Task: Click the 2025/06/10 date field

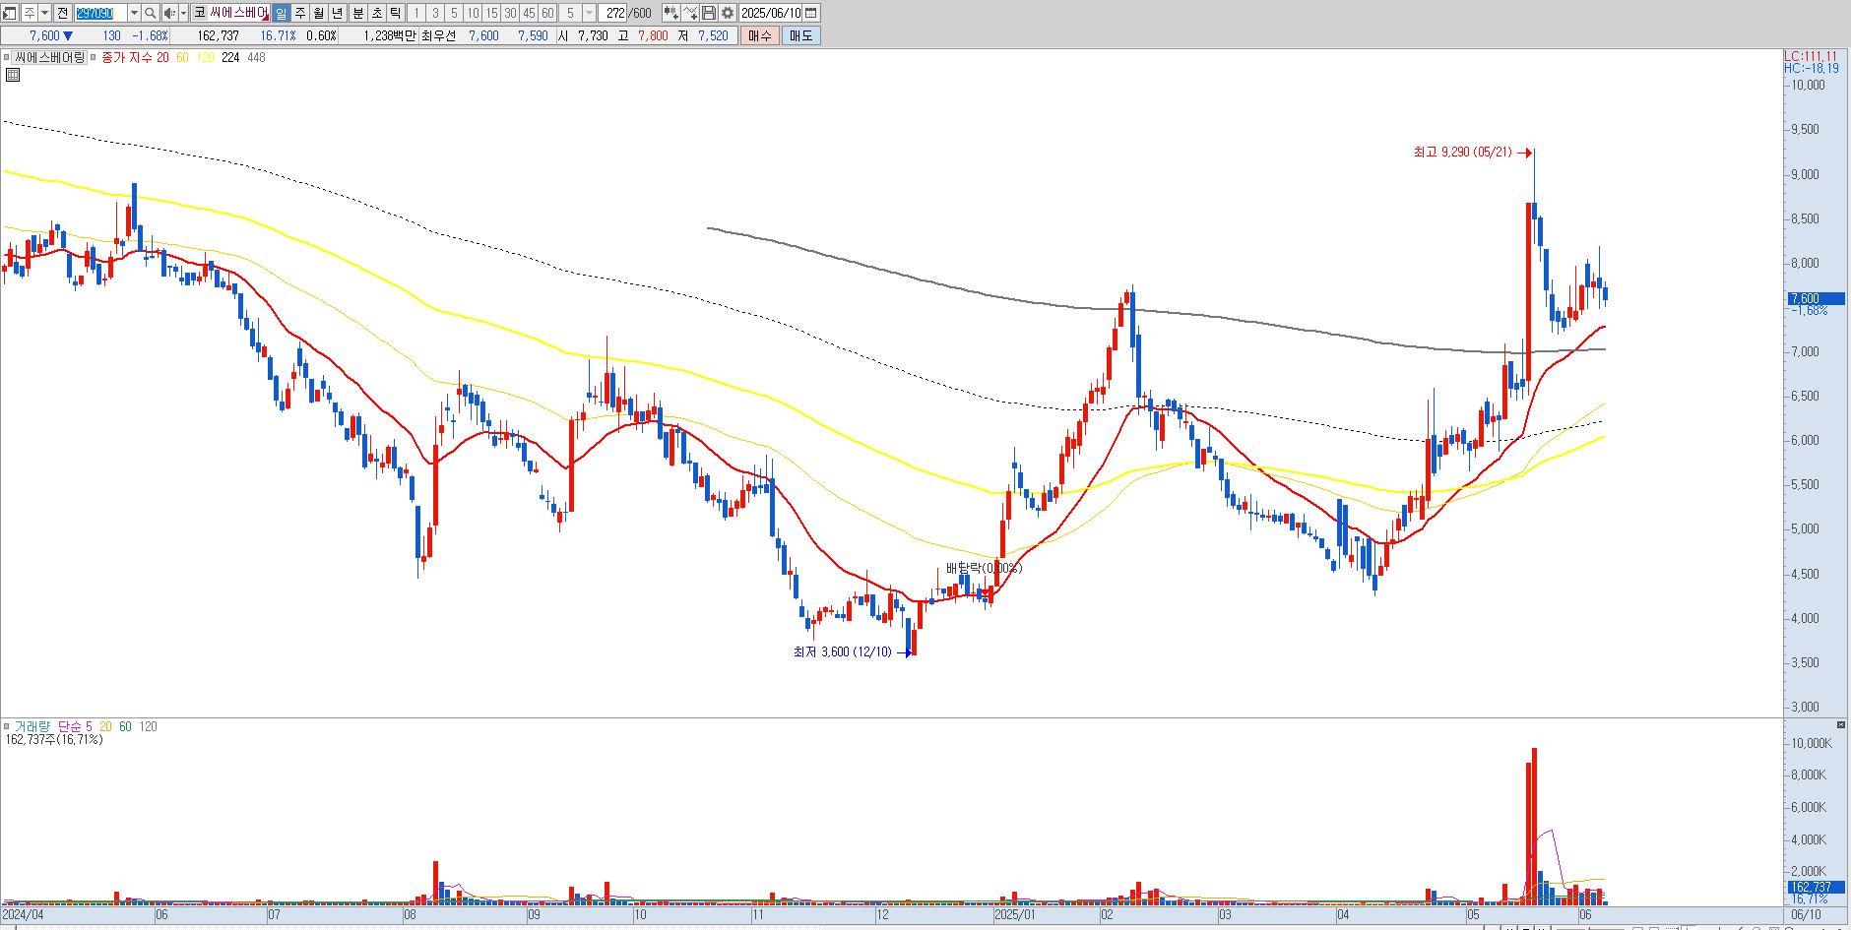Action: pos(771,13)
